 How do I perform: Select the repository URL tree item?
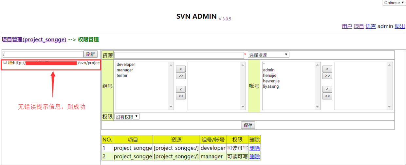[x=56, y=63]
